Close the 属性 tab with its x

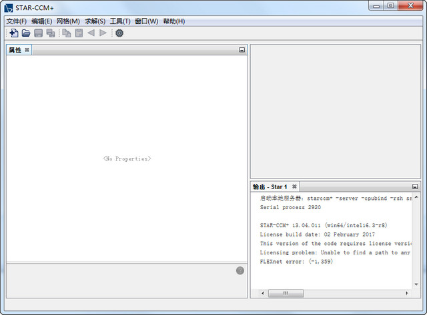click(27, 50)
